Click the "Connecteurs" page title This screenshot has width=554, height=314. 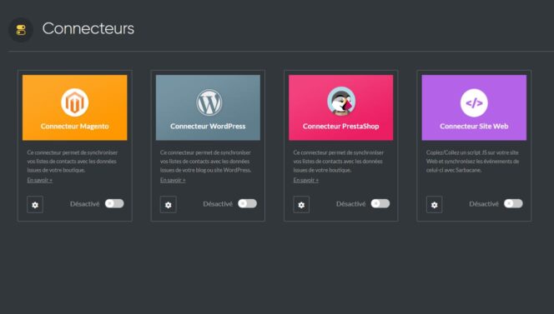click(x=88, y=28)
